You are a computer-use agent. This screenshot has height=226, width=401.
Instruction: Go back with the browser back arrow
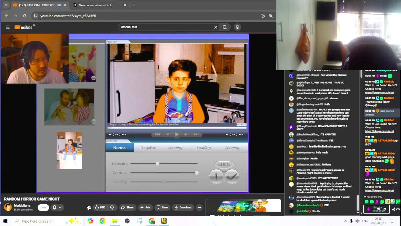pos(7,16)
